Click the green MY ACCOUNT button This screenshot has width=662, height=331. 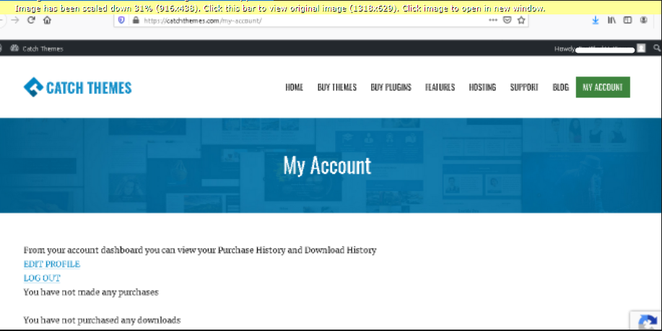pyautogui.click(x=603, y=87)
